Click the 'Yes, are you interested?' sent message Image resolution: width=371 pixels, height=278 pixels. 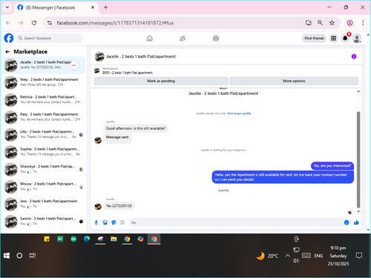(x=332, y=166)
